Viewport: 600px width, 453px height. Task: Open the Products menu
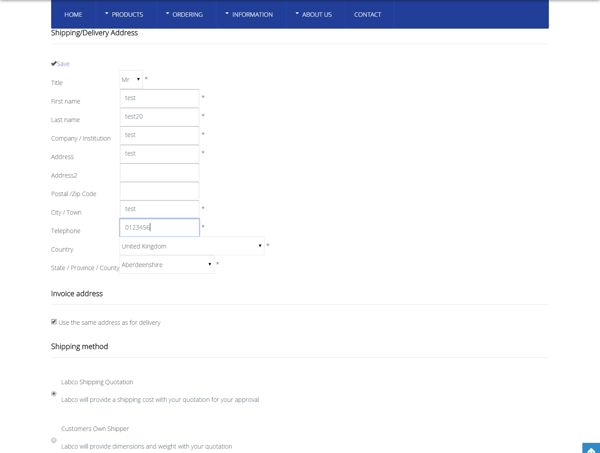(126, 15)
